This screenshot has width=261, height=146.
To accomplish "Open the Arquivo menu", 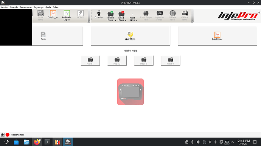I will 5,7.
